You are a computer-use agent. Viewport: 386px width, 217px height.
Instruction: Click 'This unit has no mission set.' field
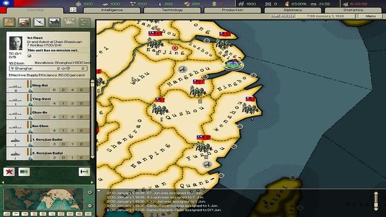[58, 51]
